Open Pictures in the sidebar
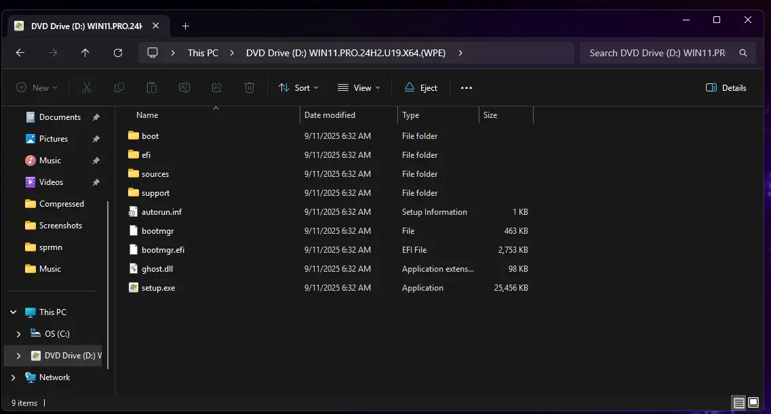Screen dimensions: 771x414 coord(53,138)
